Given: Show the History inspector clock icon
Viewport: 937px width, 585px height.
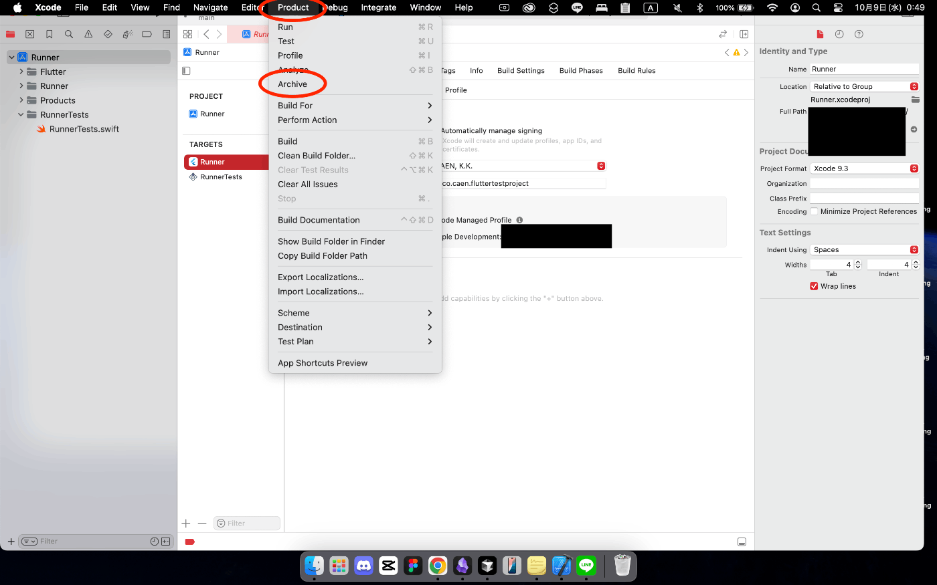Looking at the screenshot, I should 839,34.
